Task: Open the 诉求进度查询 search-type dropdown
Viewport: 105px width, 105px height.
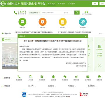Action: [x=34, y=13]
